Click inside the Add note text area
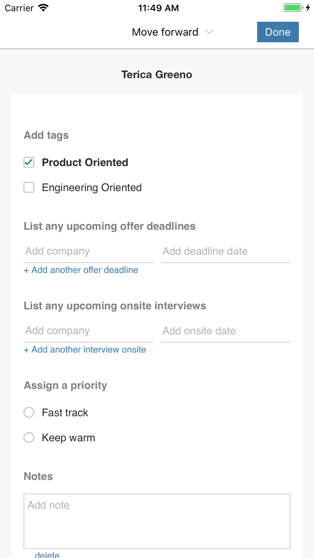 pos(157,521)
